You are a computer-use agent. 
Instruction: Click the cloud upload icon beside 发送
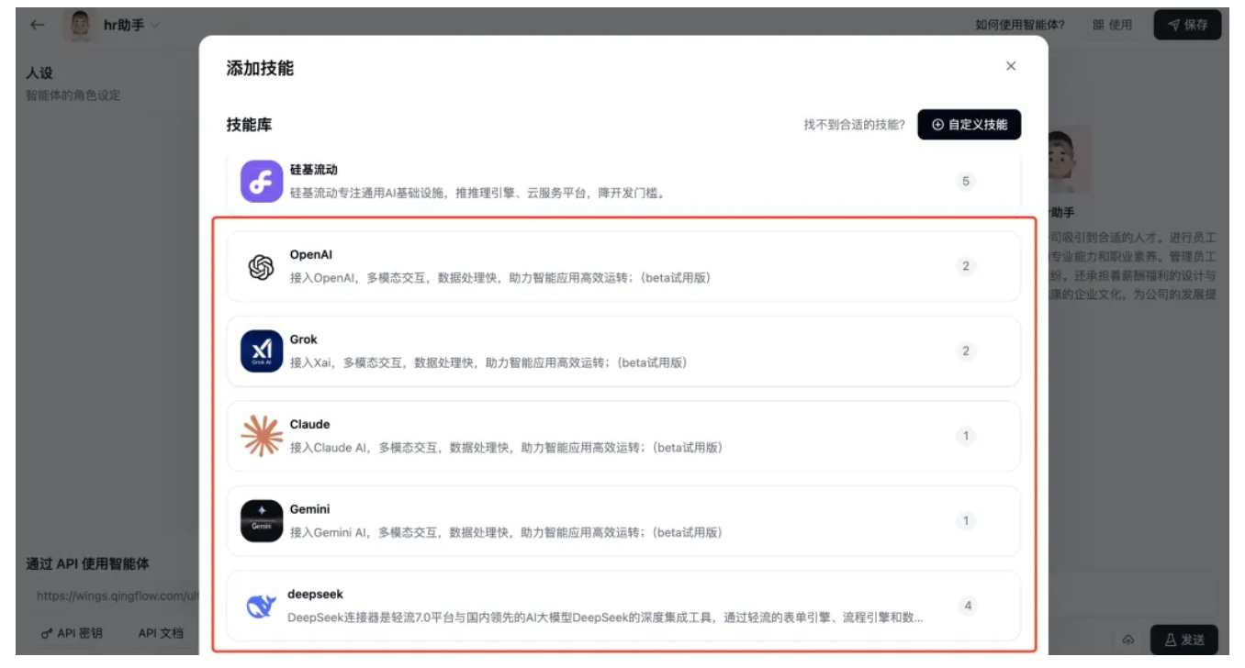pyautogui.click(x=1128, y=640)
